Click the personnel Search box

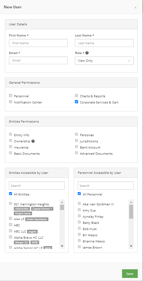[106, 186]
